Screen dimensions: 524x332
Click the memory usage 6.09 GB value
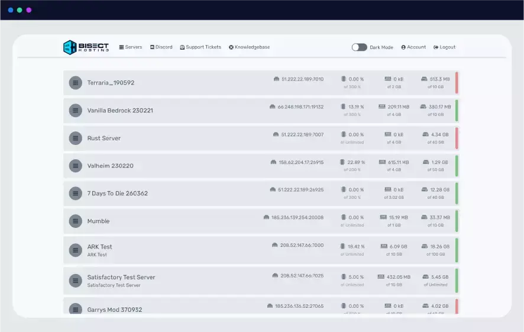pyautogui.click(x=399, y=247)
